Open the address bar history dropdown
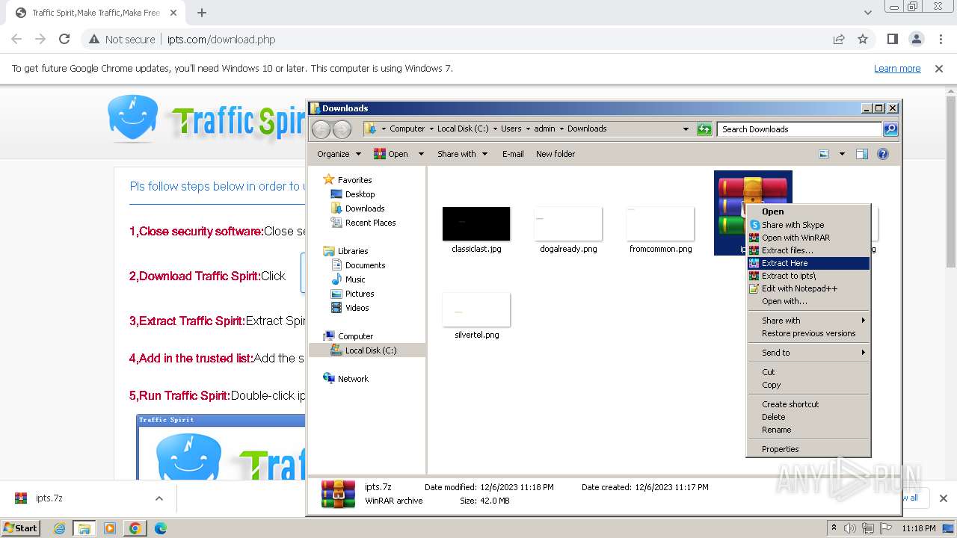Image resolution: width=957 pixels, height=538 pixels. point(686,129)
